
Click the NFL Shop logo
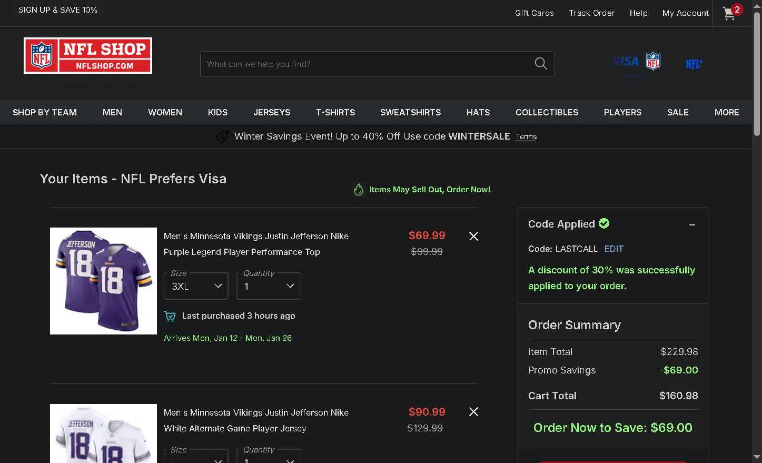pos(88,55)
